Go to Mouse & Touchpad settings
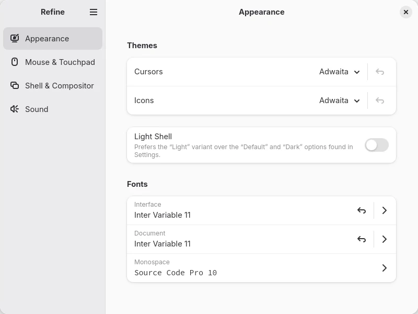Screen dimensions: 418x314 pyautogui.click(x=60, y=62)
